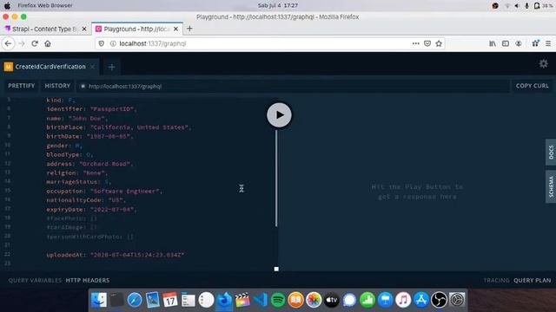
Task: Click the "Software Engineer" occupation value
Action: tap(125, 191)
